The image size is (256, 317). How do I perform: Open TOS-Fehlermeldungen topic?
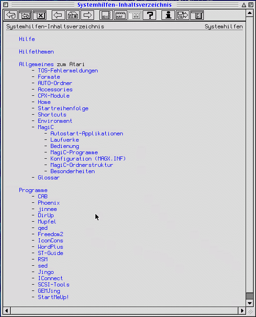tap(68, 71)
